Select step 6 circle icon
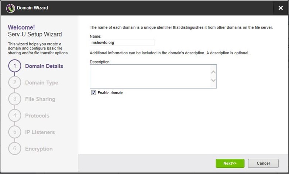This screenshot has width=289, height=174. (x=15, y=149)
